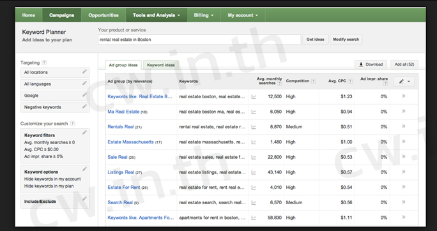Image resolution: width=437 pixels, height=231 pixels.
Task: Click the Add all (52) button
Action: (x=404, y=64)
